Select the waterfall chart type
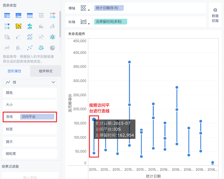The image size is (224, 179). pyautogui.click(x=18, y=37)
